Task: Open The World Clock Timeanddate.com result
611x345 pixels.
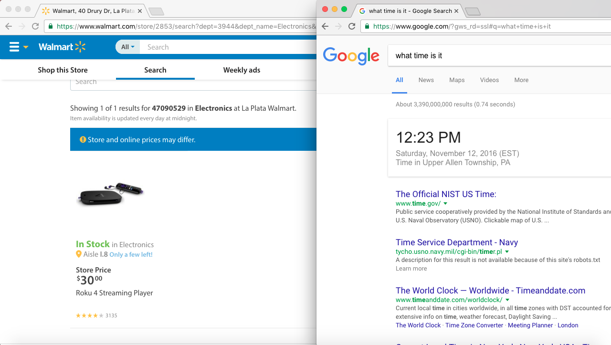Action: point(490,291)
